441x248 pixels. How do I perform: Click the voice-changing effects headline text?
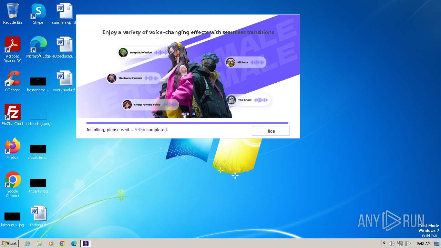pyautogui.click(x=188, y=32)
